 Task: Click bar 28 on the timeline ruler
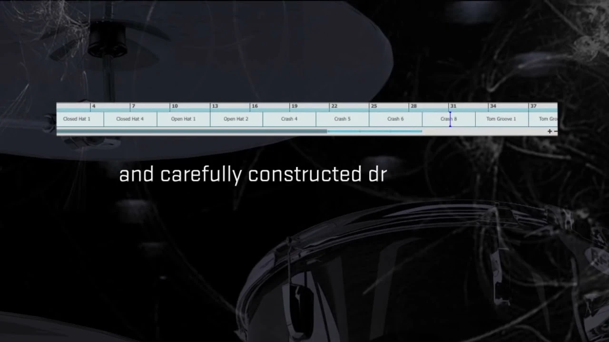pyautogui.click(x=413, y=106)
